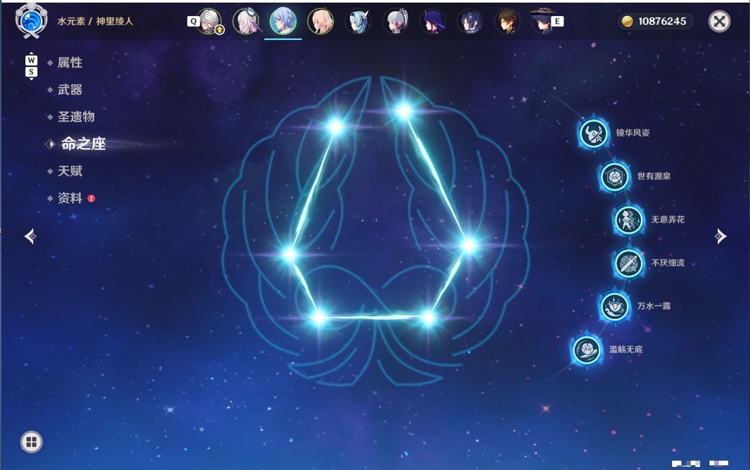Click the Mora balance 10876245
Viewport: 750px width, 470px height.
coord(662,21)
